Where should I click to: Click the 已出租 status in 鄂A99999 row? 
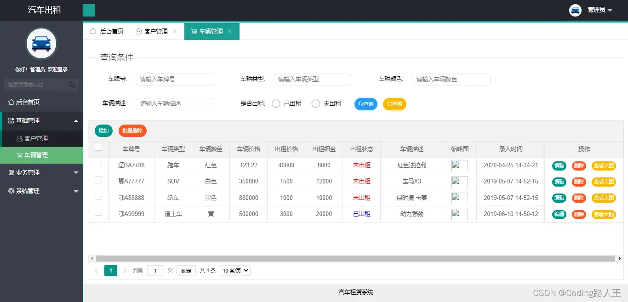pyautogui.click(x=362, y=214)
